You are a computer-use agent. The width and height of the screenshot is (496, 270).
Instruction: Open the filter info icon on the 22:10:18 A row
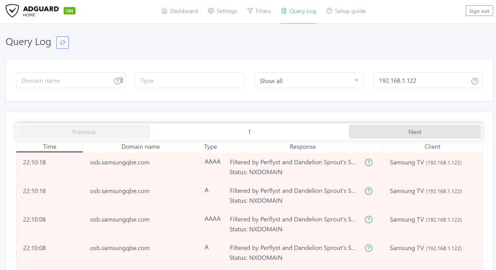click(369, 191)
